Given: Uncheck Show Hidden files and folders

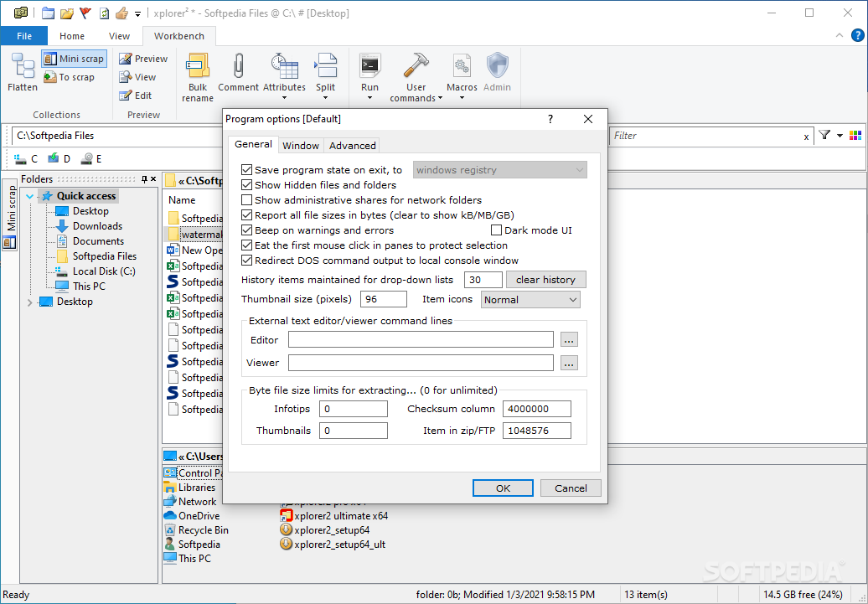Looking at the screenshot, I should point(247,185).
